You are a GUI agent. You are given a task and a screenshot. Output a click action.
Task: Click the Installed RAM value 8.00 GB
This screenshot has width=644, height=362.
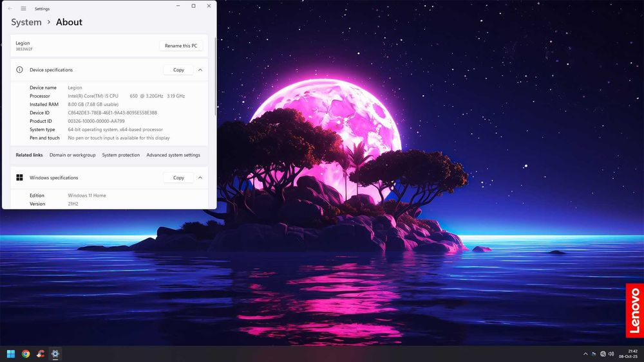tap(93, 104)
